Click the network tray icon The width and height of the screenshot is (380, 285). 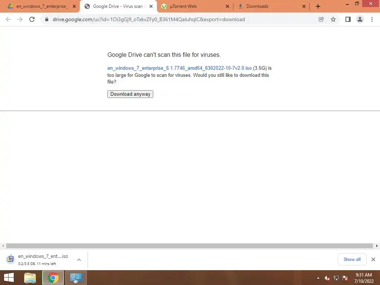coord(336,278)
